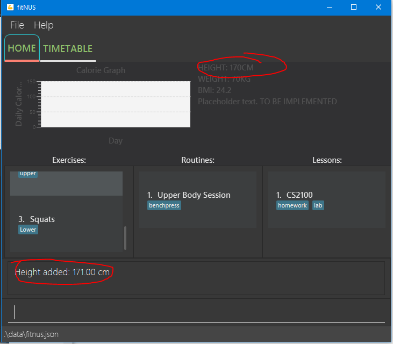The height and width of the screenshot is (344, 393).
Task: Click the homework tag under CS2100
Action: point(292,205)
